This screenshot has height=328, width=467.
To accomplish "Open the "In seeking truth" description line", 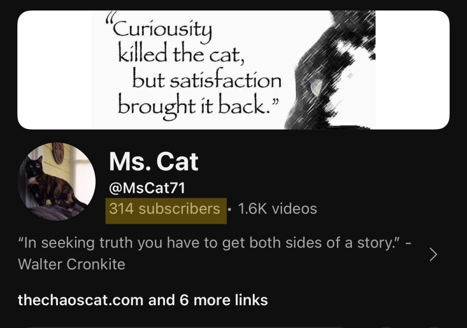I will point(215,243).
